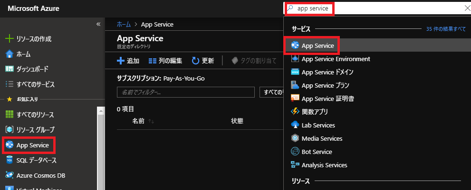Show 35 件の結果すべて link
Screen dimensions: 471x190
click(x=446, y=29)
